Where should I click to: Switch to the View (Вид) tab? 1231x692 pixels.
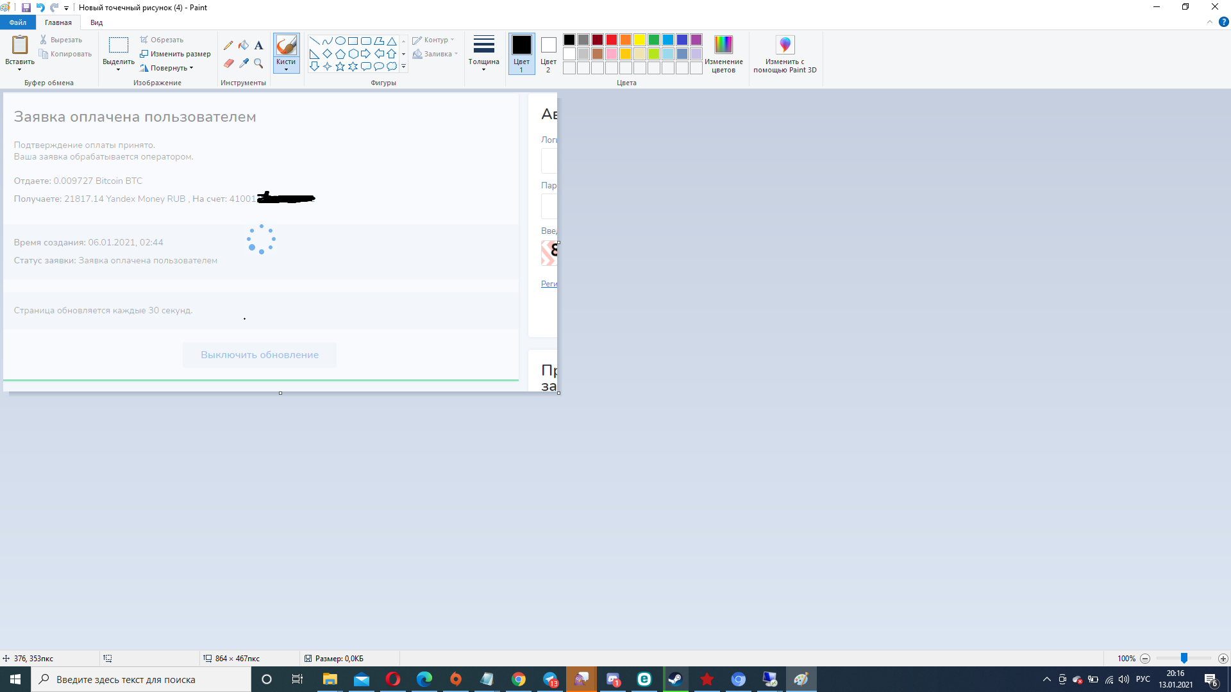(96, 22)
